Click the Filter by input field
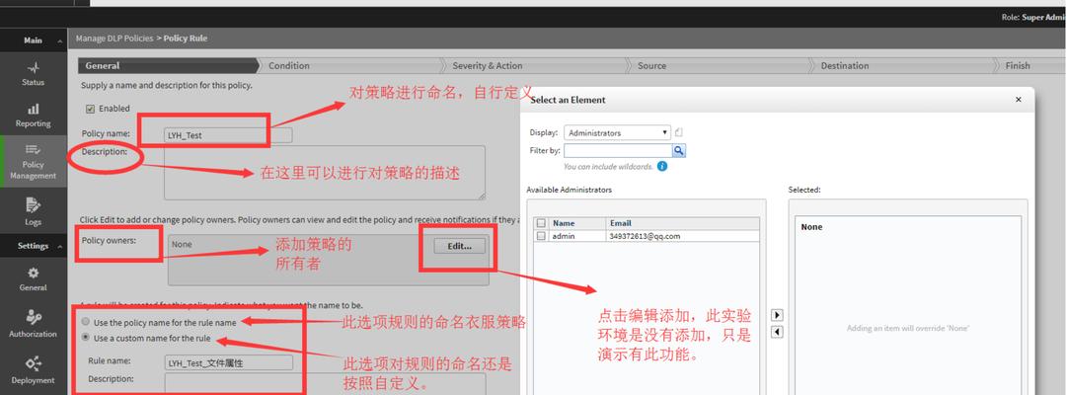Screen dimensions: 1066x395 pos(618,150)
